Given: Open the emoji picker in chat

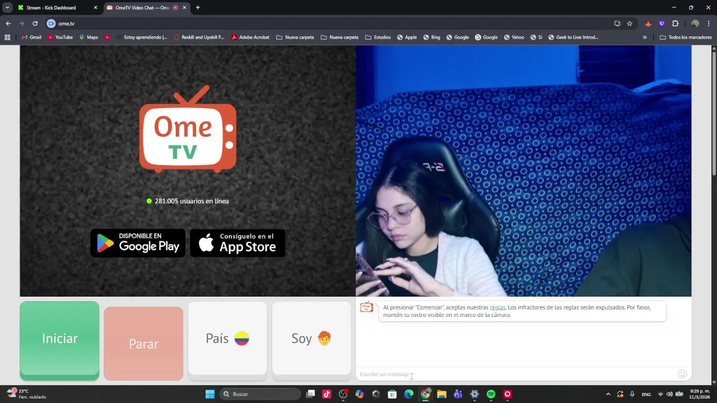Looking at the screenshot, I should 682,374.
